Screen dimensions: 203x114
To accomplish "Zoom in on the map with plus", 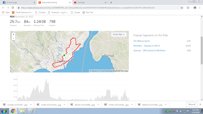I will click(x=13, y=35).
